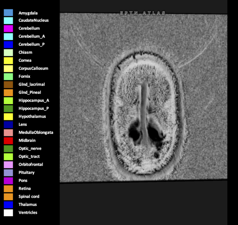Click the Lens dark blue swatch
This screenshot has width=238, height=225.
[8, 125]
